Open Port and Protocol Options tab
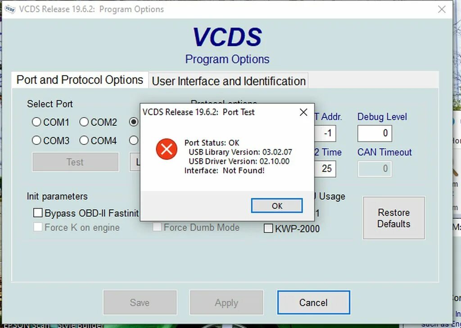The image size is (461, 328). 80,80
